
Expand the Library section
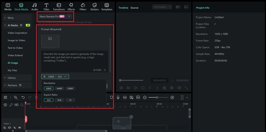click(x=17, y=78)
